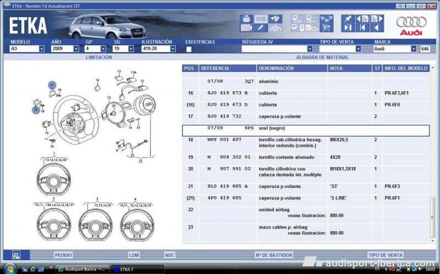Image resolution: width=440 pixels, height=274 pixels.
Task: Open the multiple shopping carts icon
Action: tap(326, 19)
